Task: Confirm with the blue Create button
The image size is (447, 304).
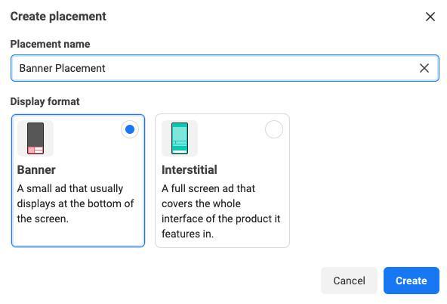Action: point(411,281)
